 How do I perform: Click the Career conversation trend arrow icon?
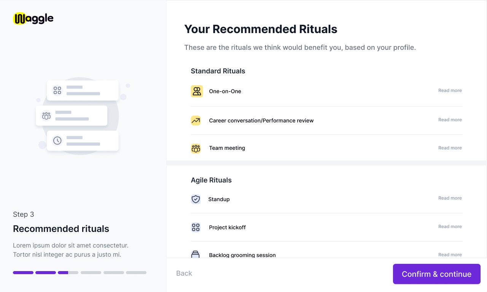click(x=196, y=121)
